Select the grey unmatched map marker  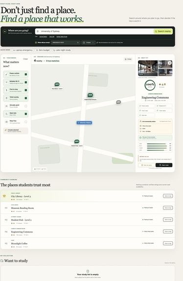118,102
